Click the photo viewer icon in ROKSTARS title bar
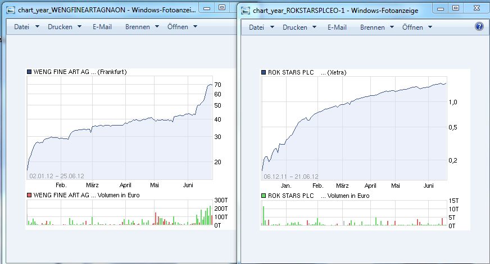Screen dimensions: 490x264 [x=245, y=10]
